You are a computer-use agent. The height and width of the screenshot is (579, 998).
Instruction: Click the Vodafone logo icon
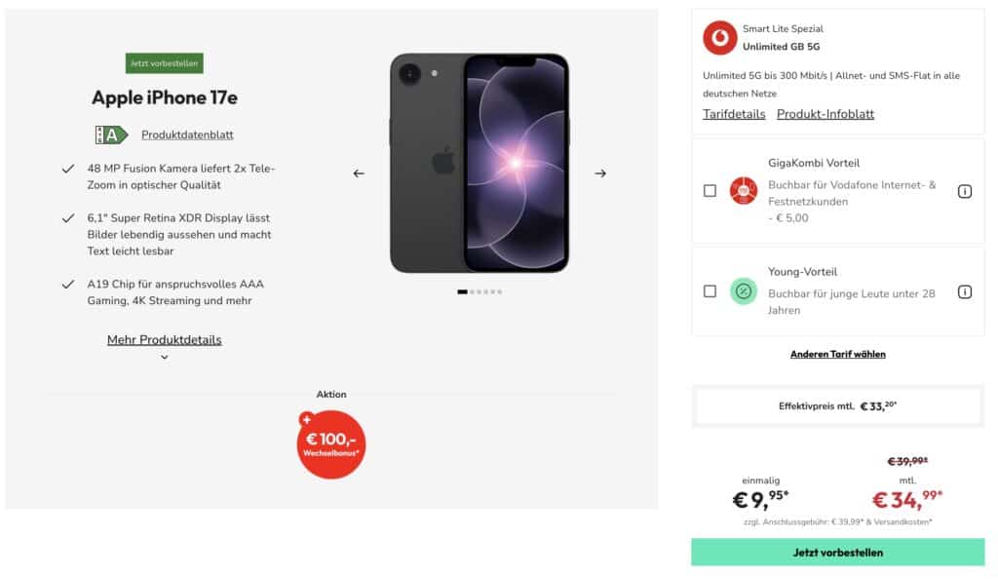pyautogui.click(x=719, y=38)
